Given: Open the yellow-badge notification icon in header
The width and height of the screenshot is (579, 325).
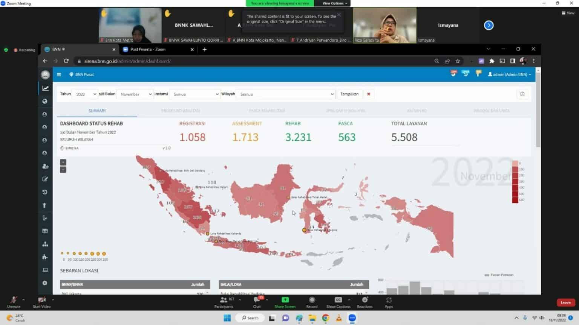Looking at the screenshot, I should 478,74.
